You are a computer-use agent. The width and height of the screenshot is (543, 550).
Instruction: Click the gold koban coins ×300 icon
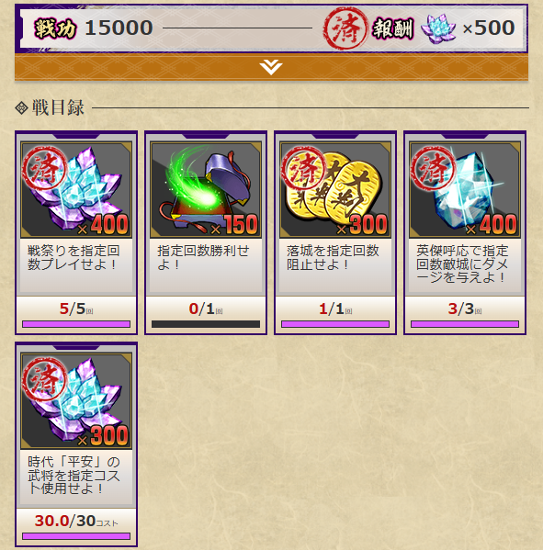pyautogui.click(x=335, y=190)
